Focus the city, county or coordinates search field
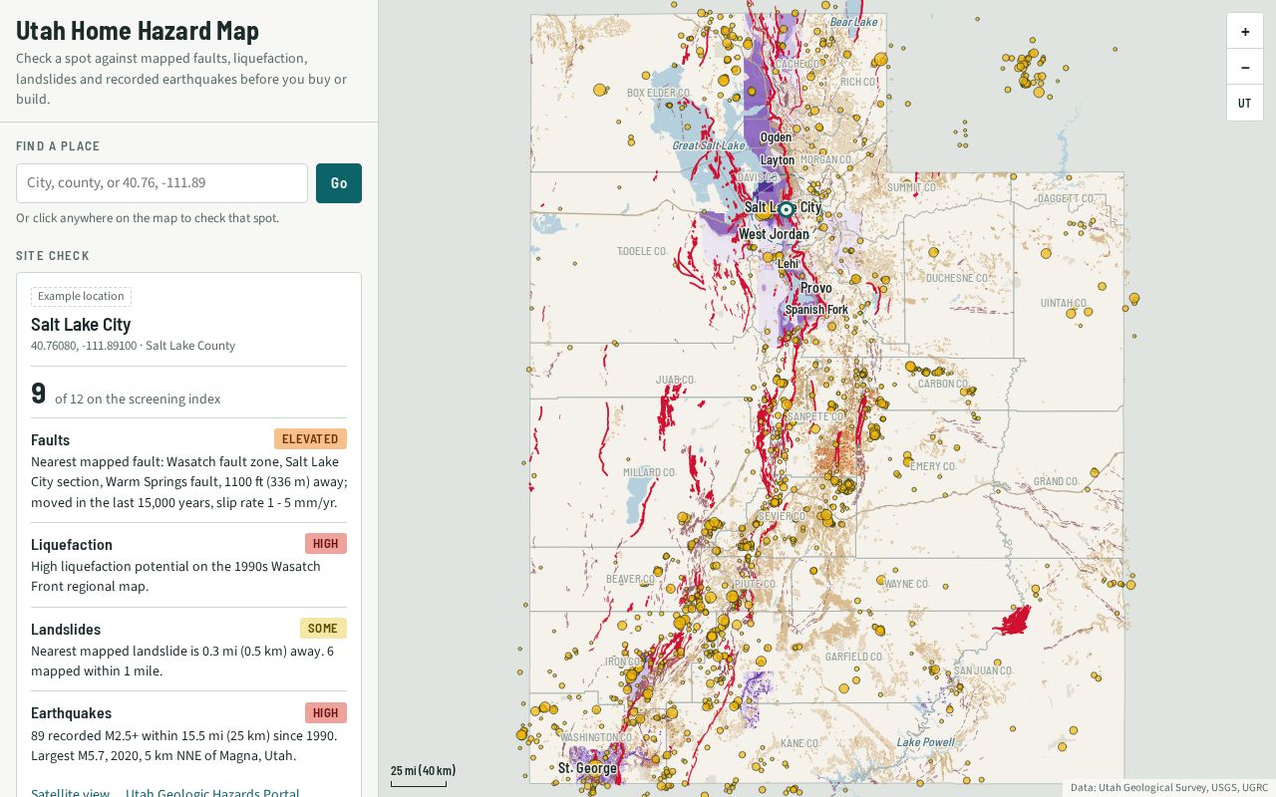The image size is (1276, 797). tap(161, 183)
